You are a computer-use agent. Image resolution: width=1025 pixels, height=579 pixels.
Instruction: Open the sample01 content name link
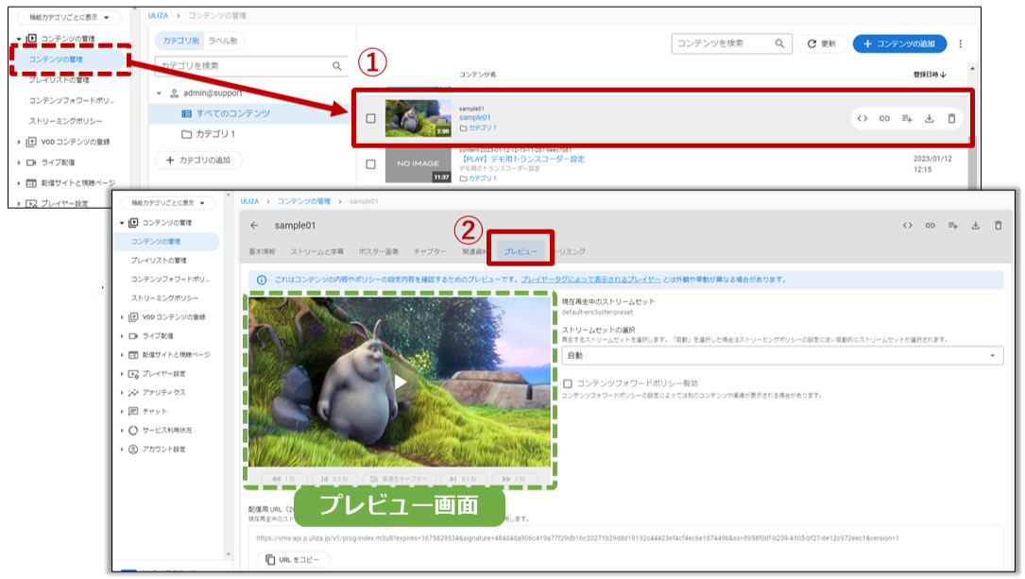[474, 118]
